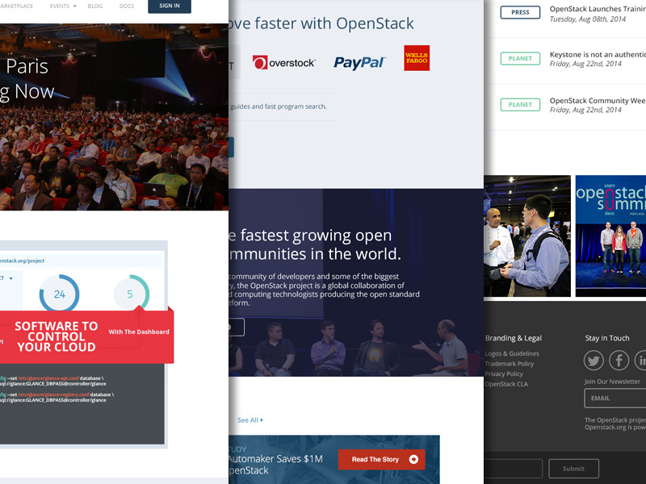Image resolution: width=646 pixels, height=484 pixels.
Task: Click the PLANET tag beside Keystone article
Action: 520,58
